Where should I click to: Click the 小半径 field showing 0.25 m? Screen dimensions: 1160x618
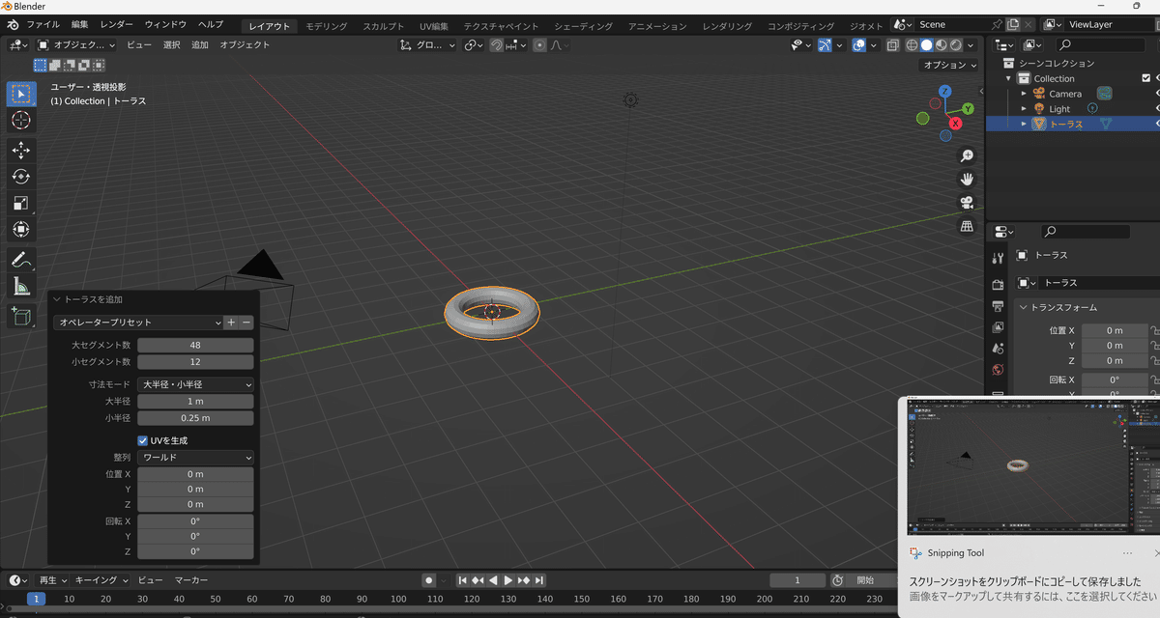coord(195,419)
